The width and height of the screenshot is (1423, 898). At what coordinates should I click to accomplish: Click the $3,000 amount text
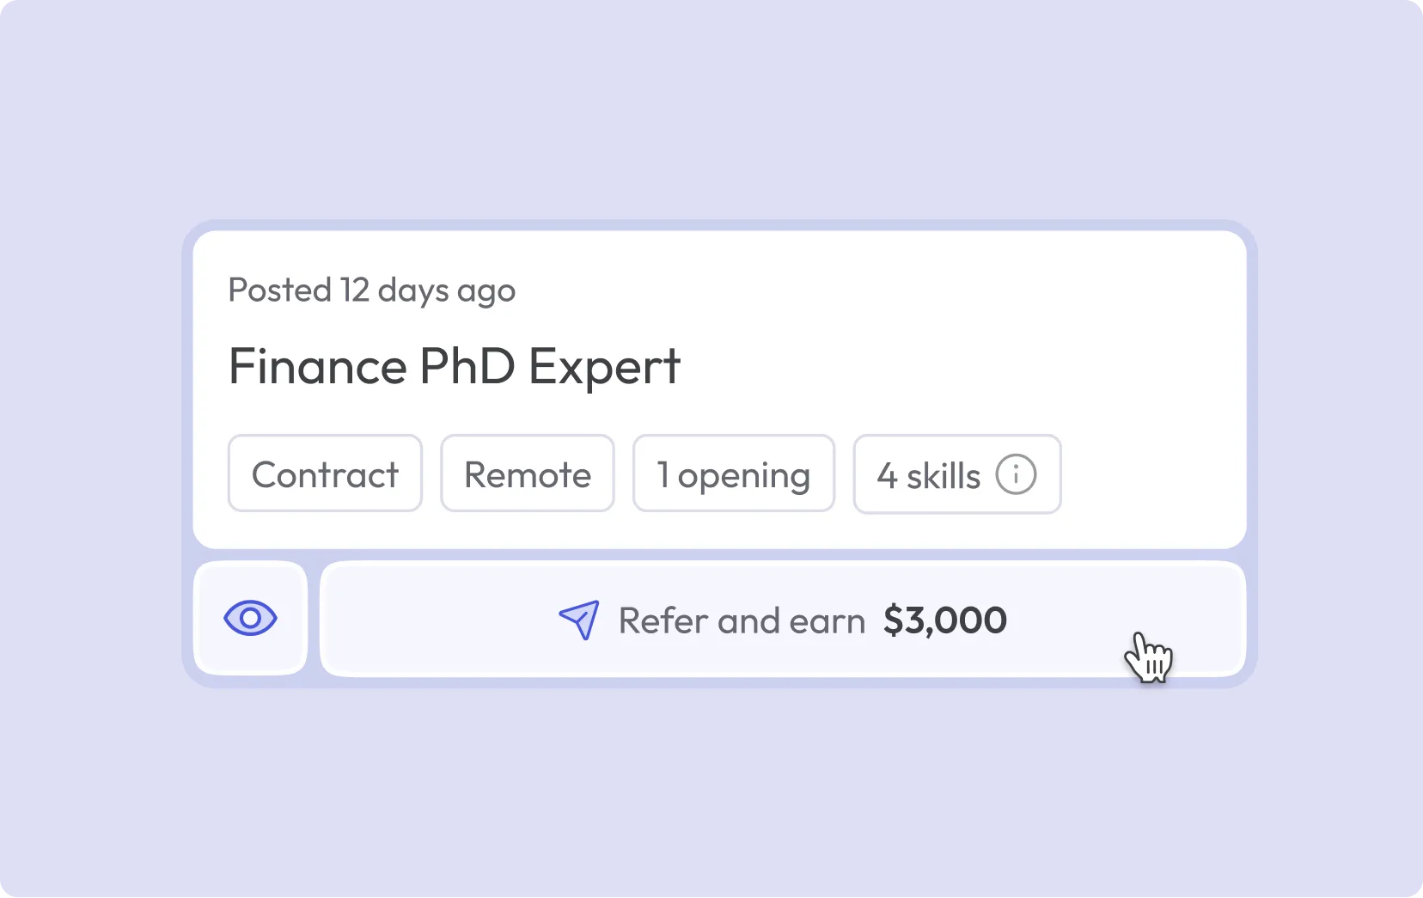(x=944, y=620)
